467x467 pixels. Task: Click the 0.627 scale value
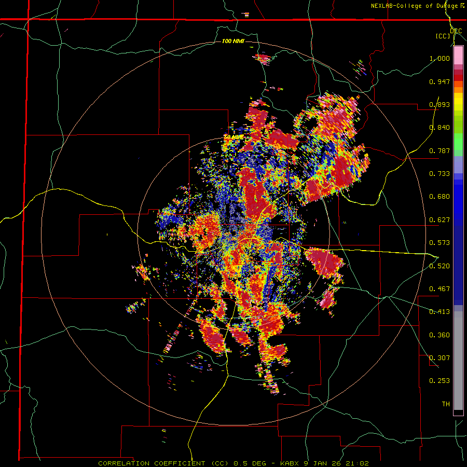439,220
